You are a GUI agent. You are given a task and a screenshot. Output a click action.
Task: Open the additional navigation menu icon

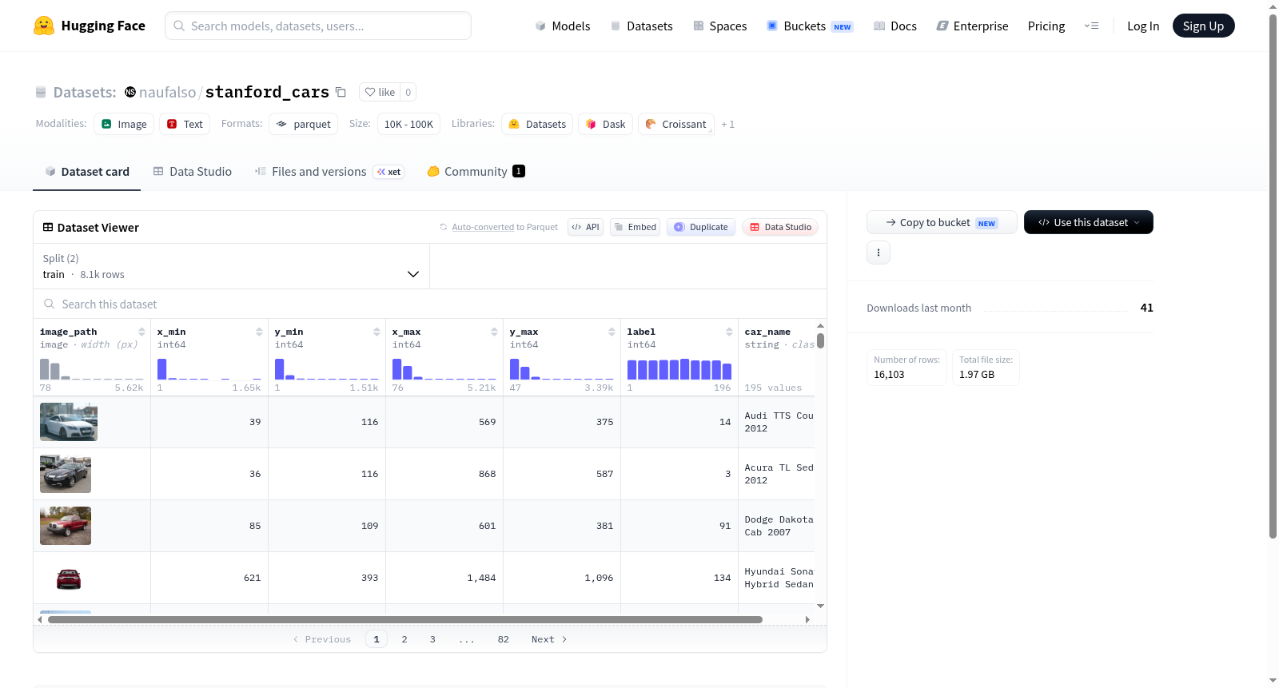1091,26
